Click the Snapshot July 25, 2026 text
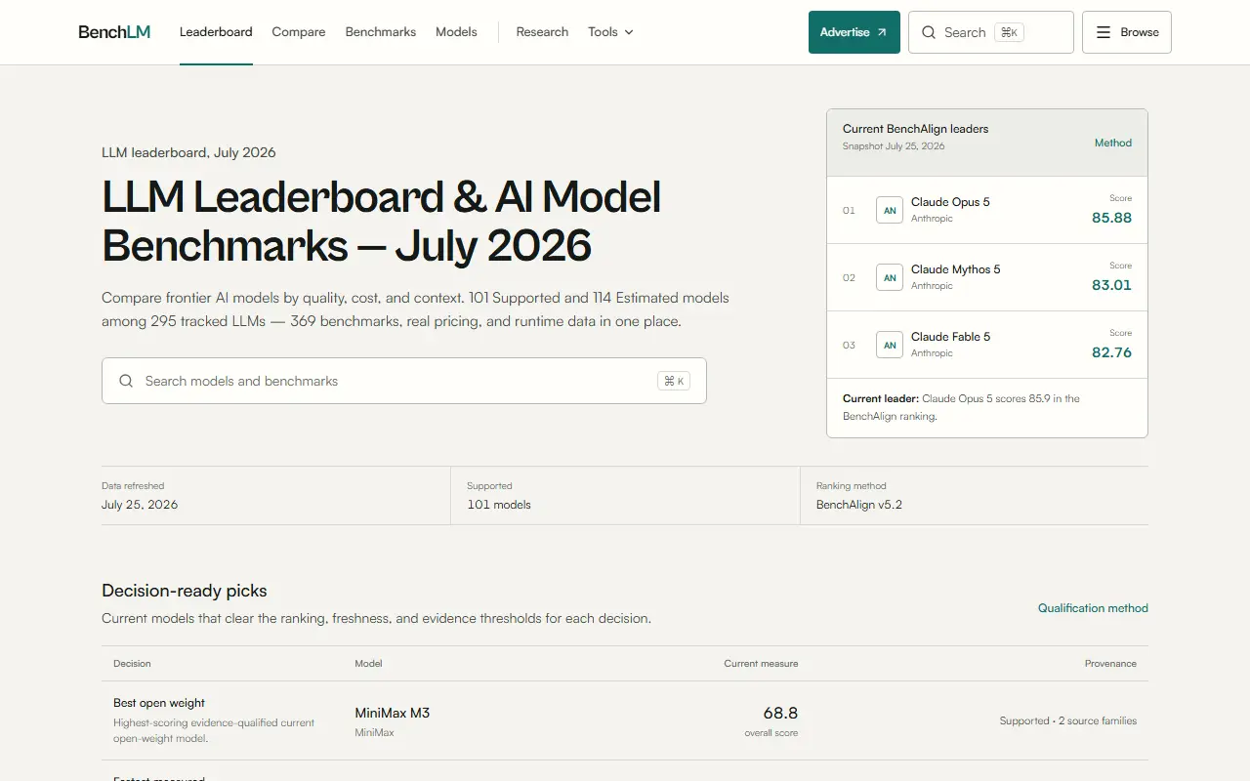Screen dimensions: 1250x781 tap(894, 146)
